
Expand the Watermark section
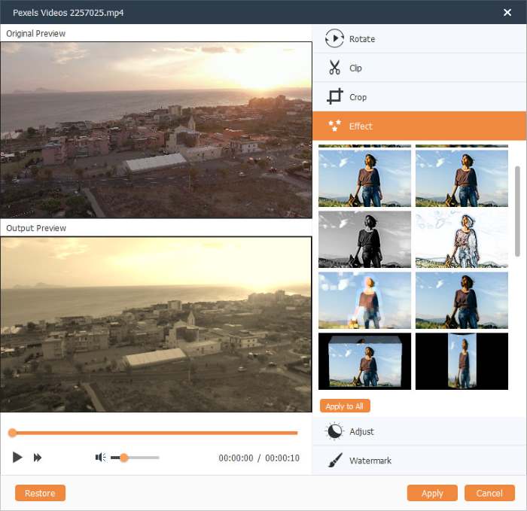(419, 461)
